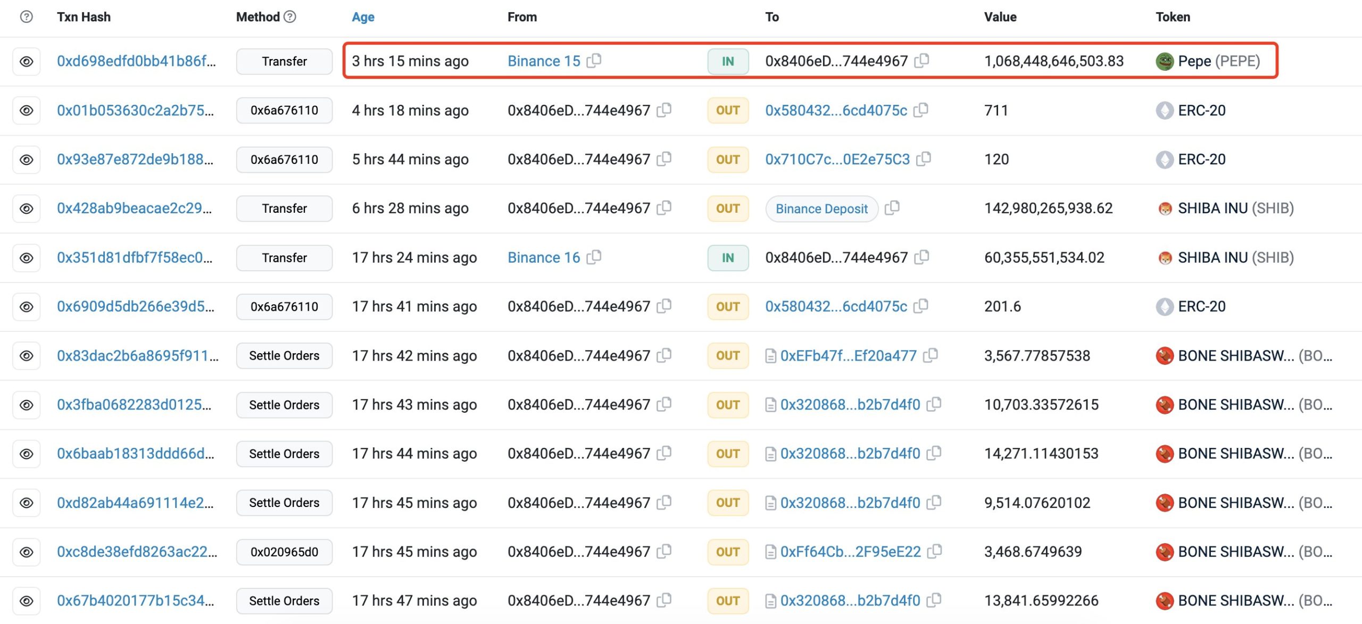The width and height of the screenshot is (1362, 624).
Task: Toggle eye view for 0x67b4020177b15c34 transaction
Action: (27, 601)
